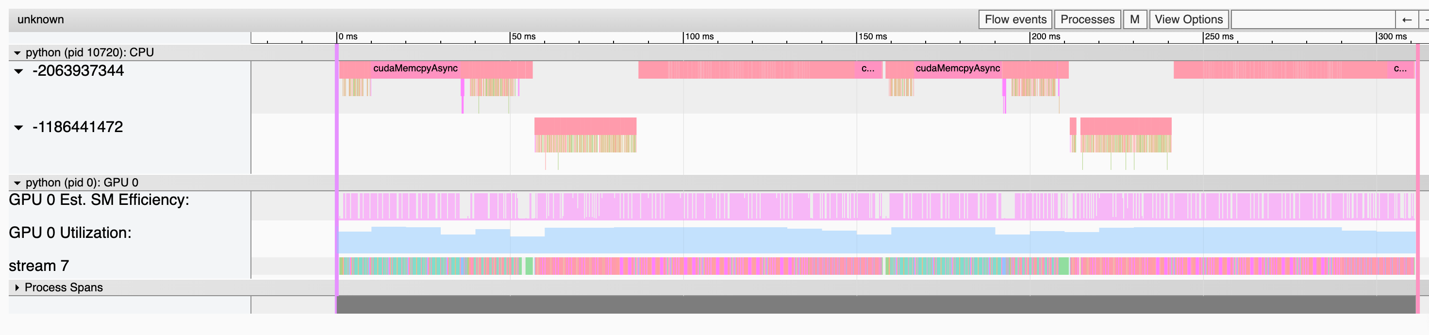Select stream 7 track label
The width and height of the screenshot is (1429, 335).
39,266
